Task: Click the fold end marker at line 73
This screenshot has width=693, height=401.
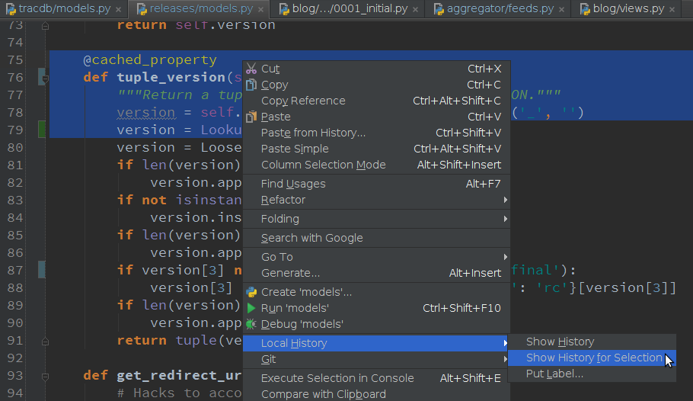Action: (x=45, y=26)
